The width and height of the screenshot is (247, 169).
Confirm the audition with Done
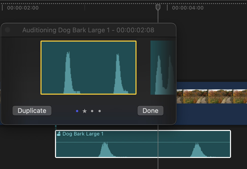[150, 111]
